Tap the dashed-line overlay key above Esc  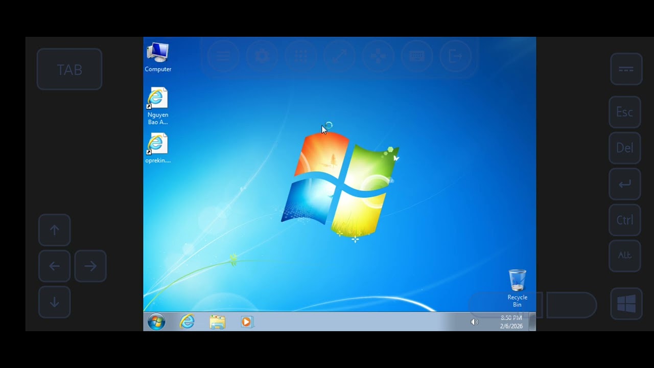coord(626,69)
